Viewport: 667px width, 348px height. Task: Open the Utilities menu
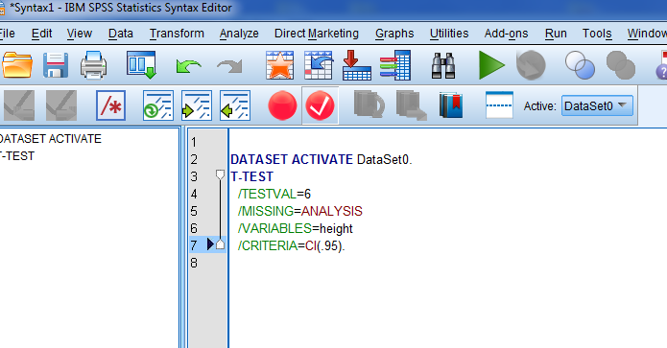(449, 34)
